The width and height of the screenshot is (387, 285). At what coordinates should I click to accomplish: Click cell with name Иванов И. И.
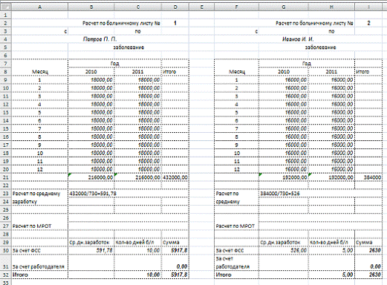pos(298,39)
